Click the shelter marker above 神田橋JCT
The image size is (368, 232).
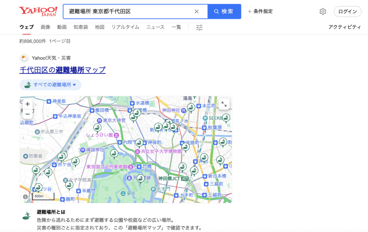[182, 167]
